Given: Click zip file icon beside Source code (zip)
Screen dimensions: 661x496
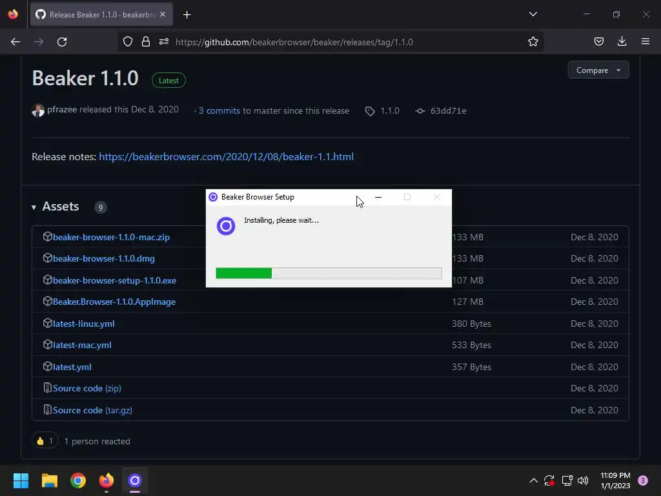Looking at the screenshot, I should (x=48, y=387).
